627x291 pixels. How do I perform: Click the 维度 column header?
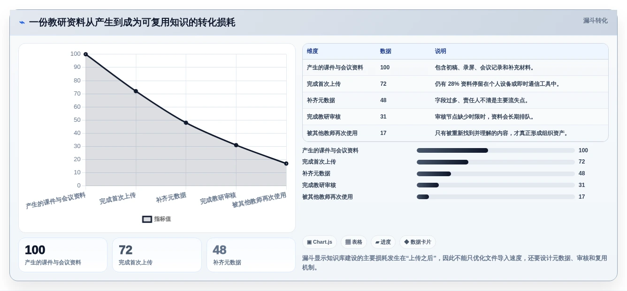pos(313,51)
